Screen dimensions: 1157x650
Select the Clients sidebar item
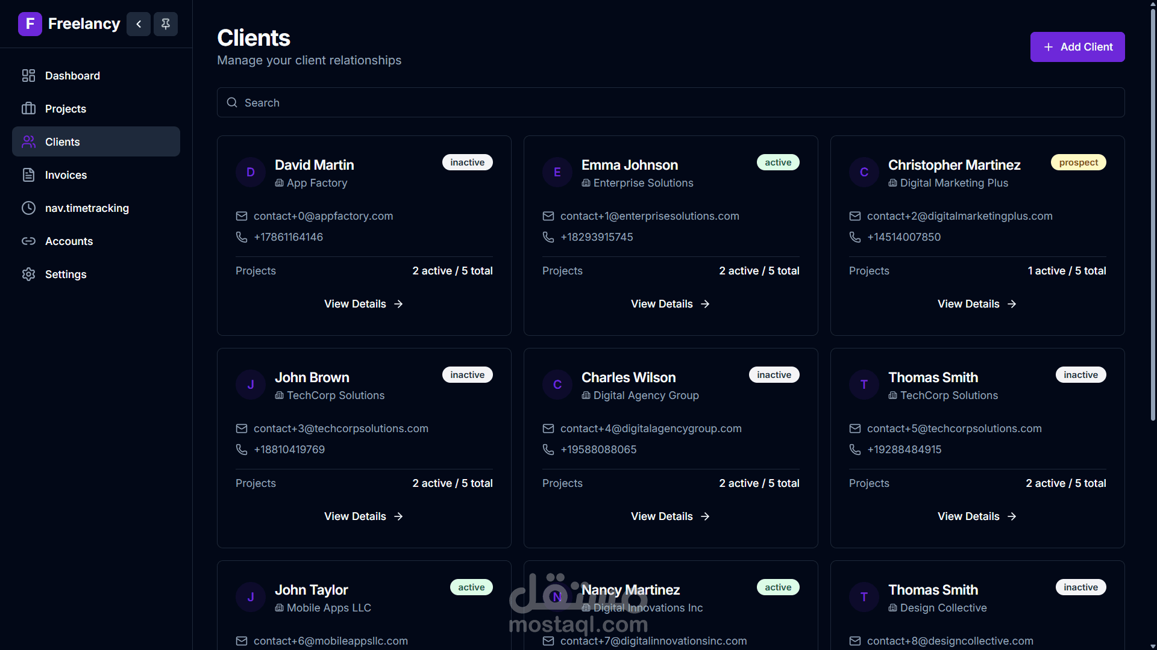(x=96, y=142)
